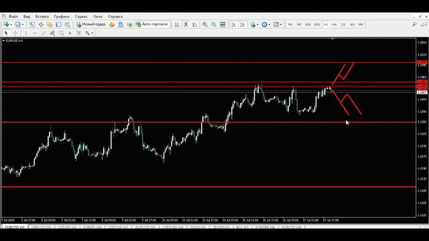Select the H4 timeframe button
This screenshot has width=429, height=241.
334,25
